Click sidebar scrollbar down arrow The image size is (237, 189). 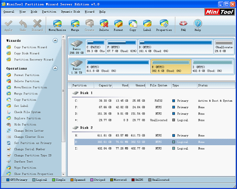click(x=63, y=174)
